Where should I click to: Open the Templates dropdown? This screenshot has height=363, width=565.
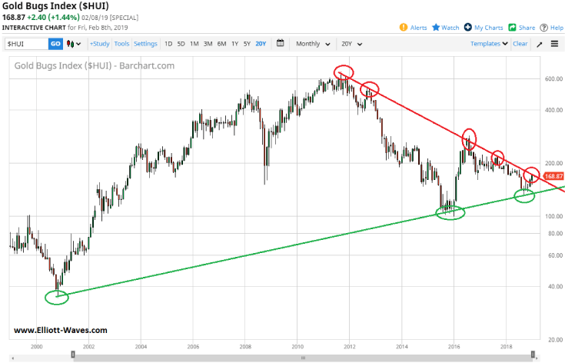point(490,44)
